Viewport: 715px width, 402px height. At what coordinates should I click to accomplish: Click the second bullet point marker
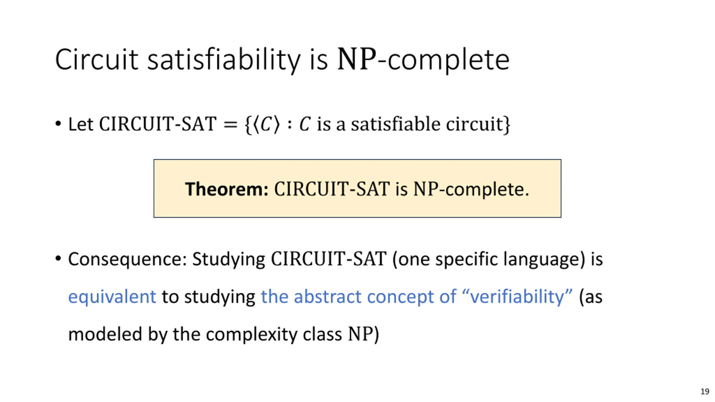(x=58, y=259)
